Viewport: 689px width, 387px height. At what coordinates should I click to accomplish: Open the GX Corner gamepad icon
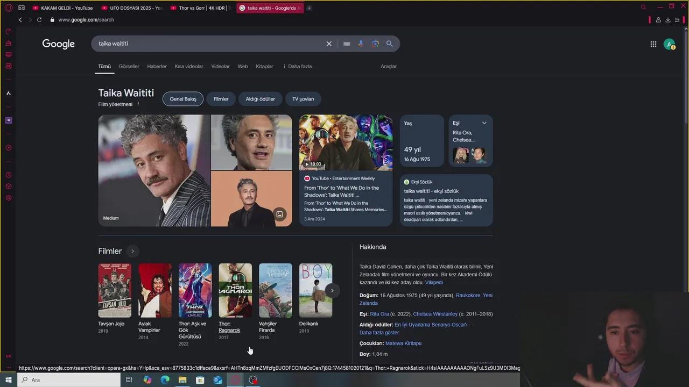22,8
